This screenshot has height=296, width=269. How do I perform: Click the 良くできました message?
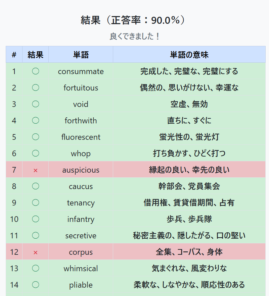coord(134,36)
